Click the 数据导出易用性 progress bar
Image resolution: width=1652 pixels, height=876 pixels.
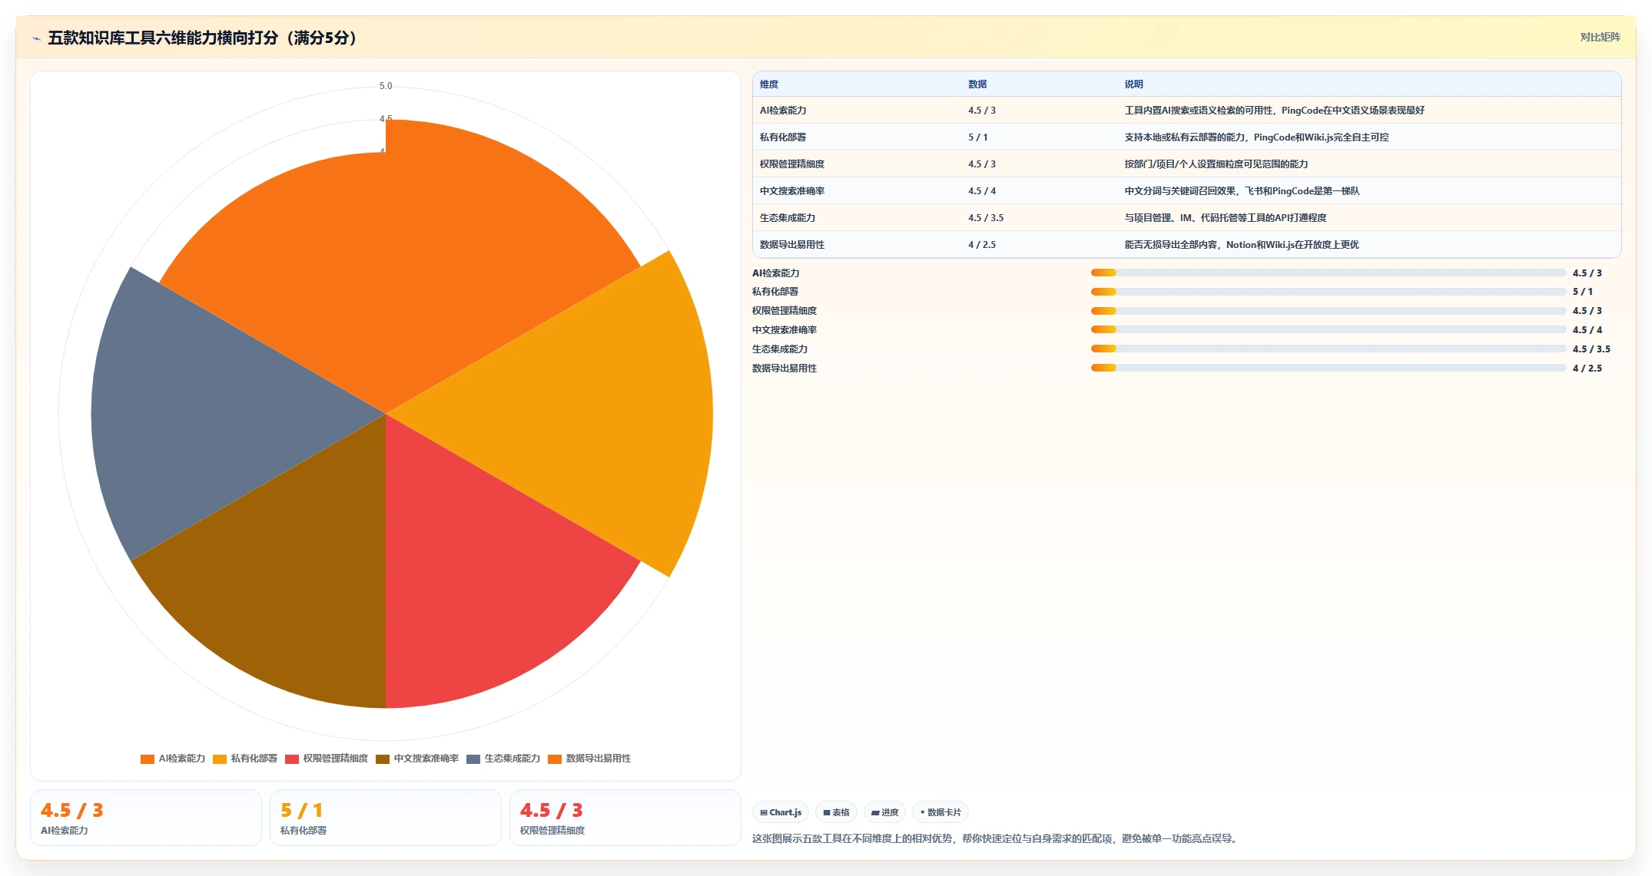click(1329, 368)
